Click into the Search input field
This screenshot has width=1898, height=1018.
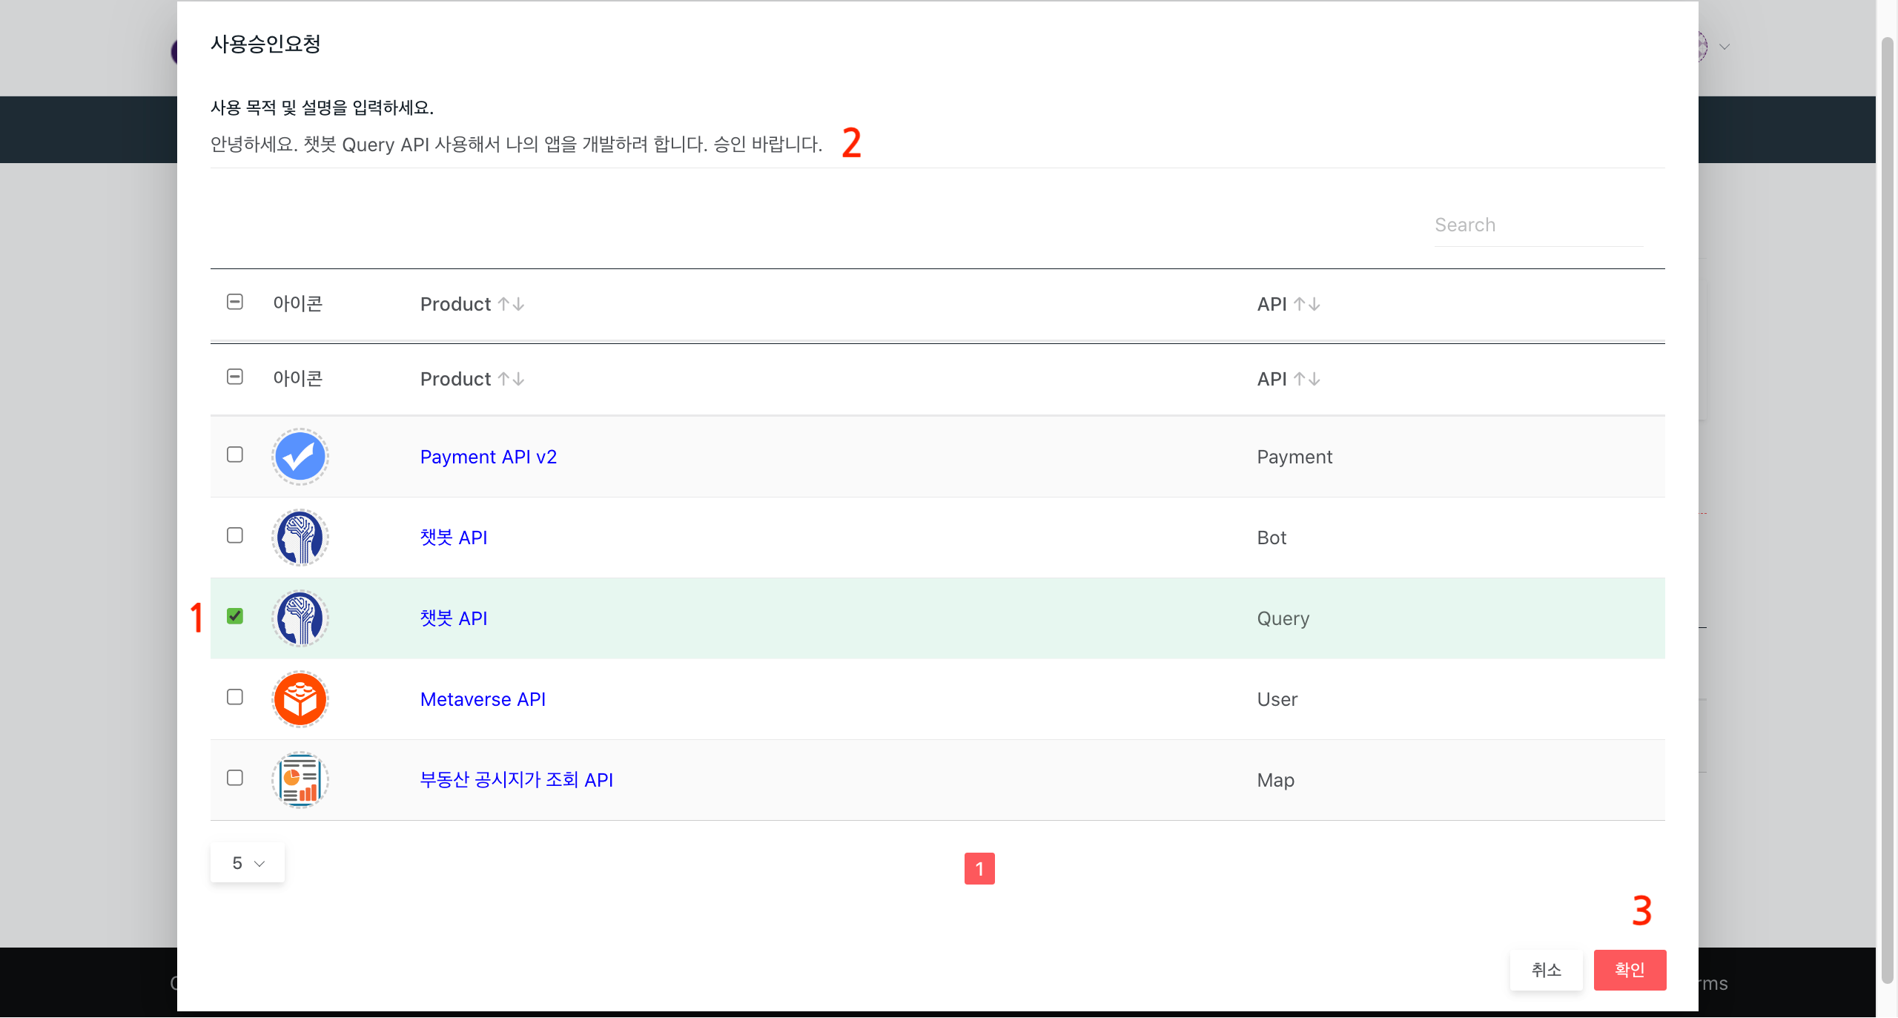[x=1538, y=225]
